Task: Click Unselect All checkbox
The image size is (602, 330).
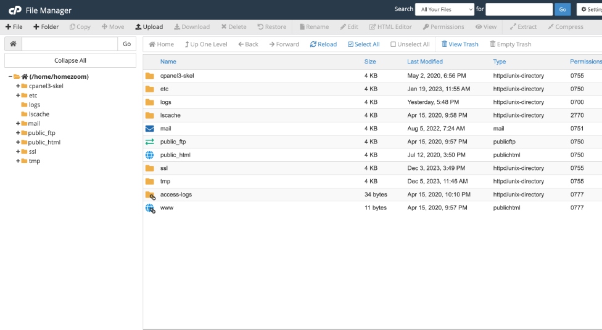Action: tap(410, 44)
